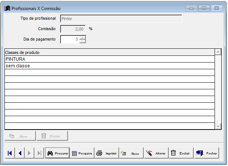Screen dimensions: 228x166
Task: Go to the first record
Action: point(10,153)
